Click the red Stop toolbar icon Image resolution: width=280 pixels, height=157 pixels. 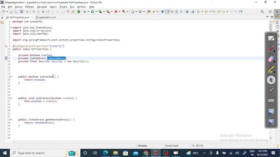point(115,12)
